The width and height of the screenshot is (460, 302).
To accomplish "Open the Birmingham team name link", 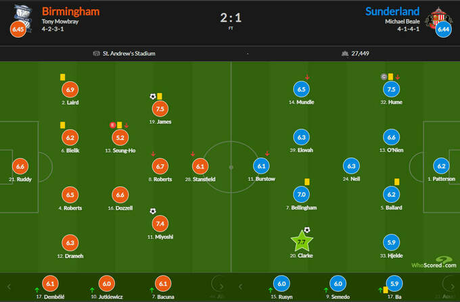I will tap(70, 11).
